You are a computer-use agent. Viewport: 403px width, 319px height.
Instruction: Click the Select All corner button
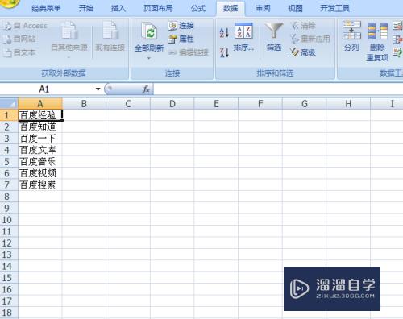9,103
